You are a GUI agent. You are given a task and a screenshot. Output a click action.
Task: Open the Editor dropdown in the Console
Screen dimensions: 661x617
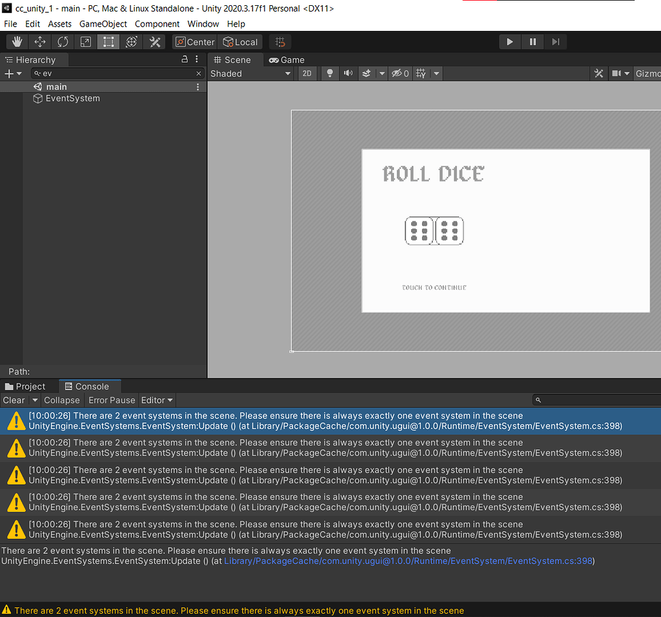156,400
